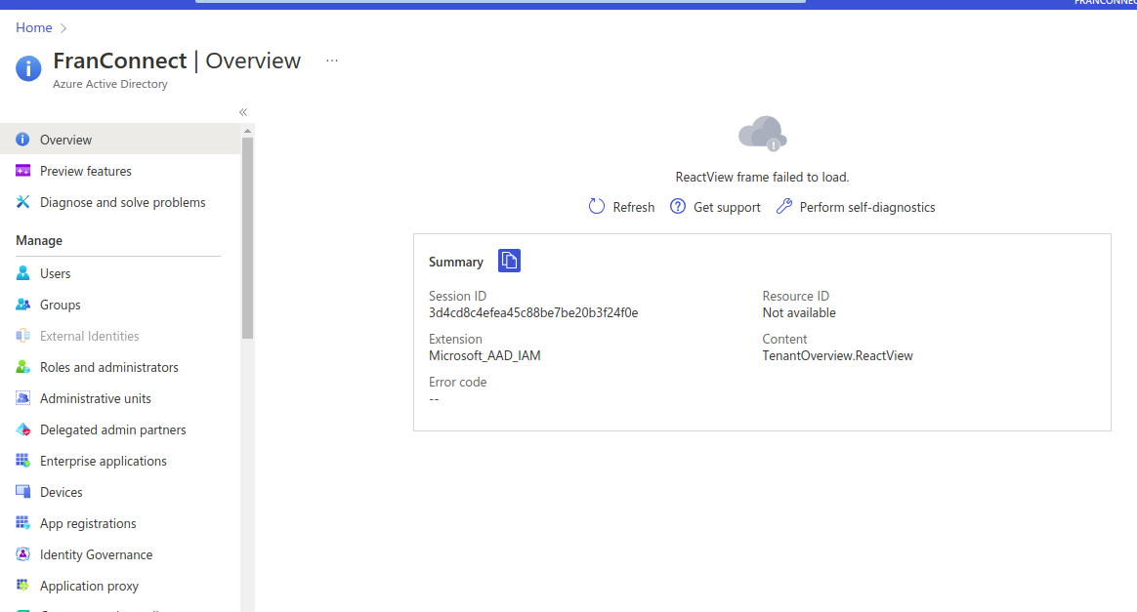Click the TenantOverview.ReactView content value
Image resolution: width=1137 pixels, height=612 pixels.
point(837,355)
